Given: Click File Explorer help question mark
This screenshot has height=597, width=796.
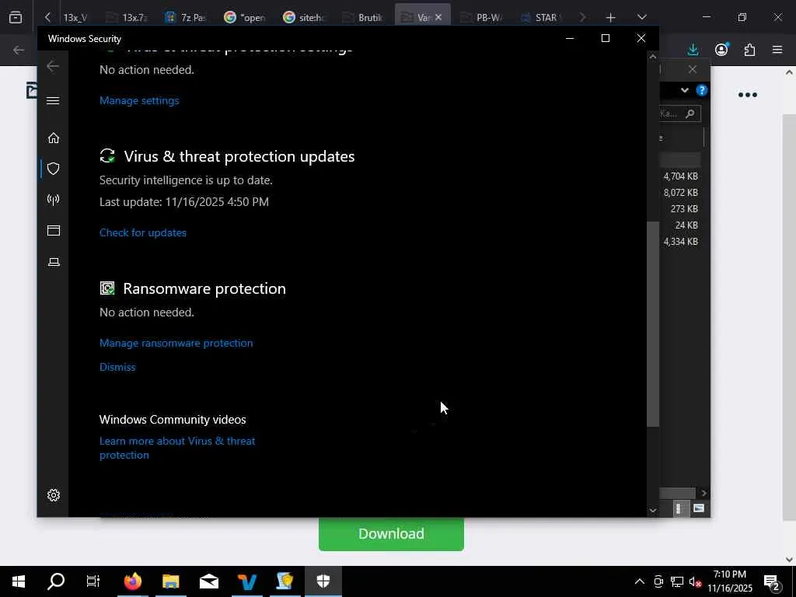Looking at the screenshot, I should tap(702, 90).
